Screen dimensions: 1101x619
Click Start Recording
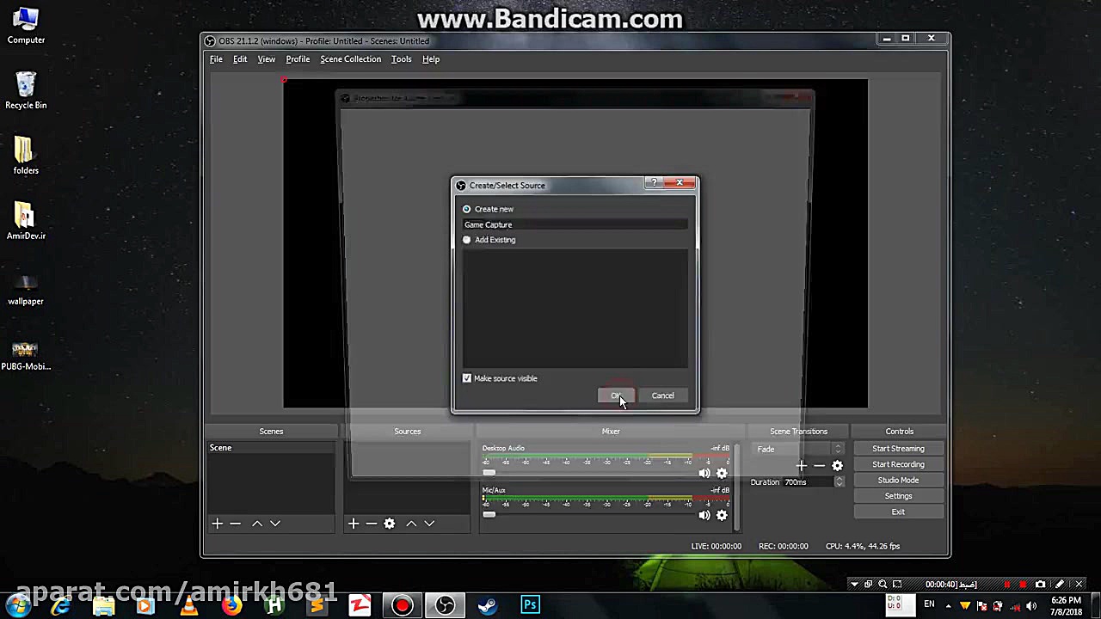click(898, 464)
